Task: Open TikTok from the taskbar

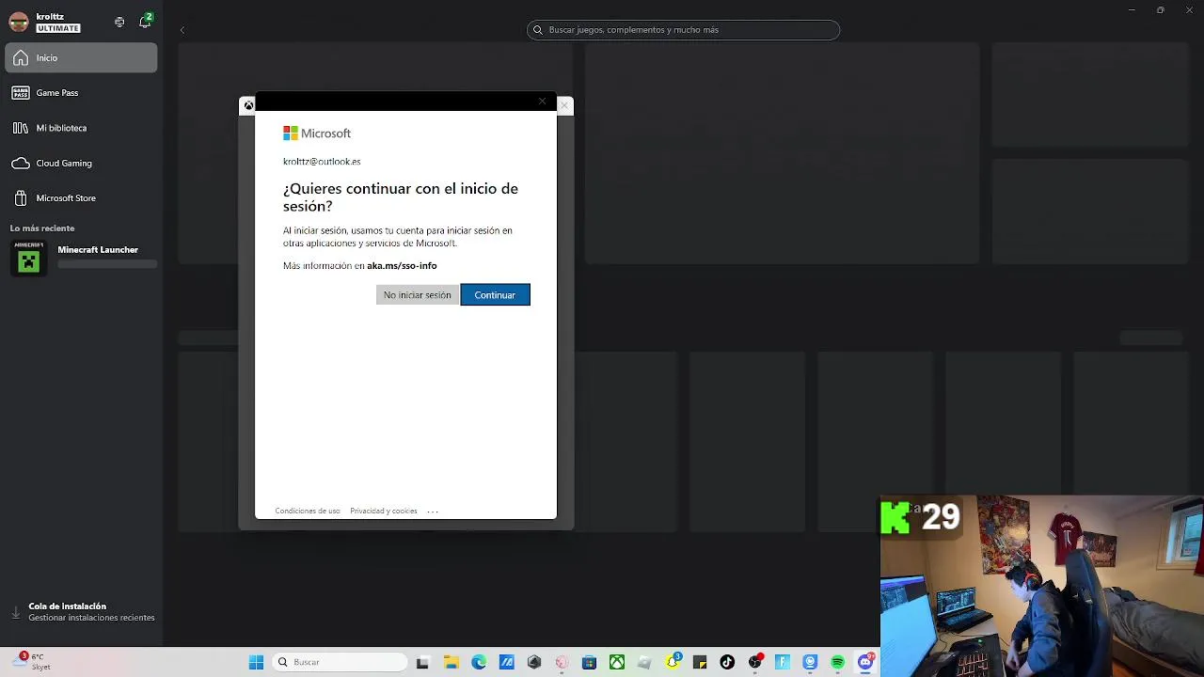Action: [x=727, y=662]
